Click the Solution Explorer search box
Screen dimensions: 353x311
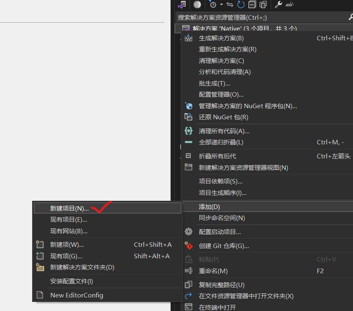point(247,18)
